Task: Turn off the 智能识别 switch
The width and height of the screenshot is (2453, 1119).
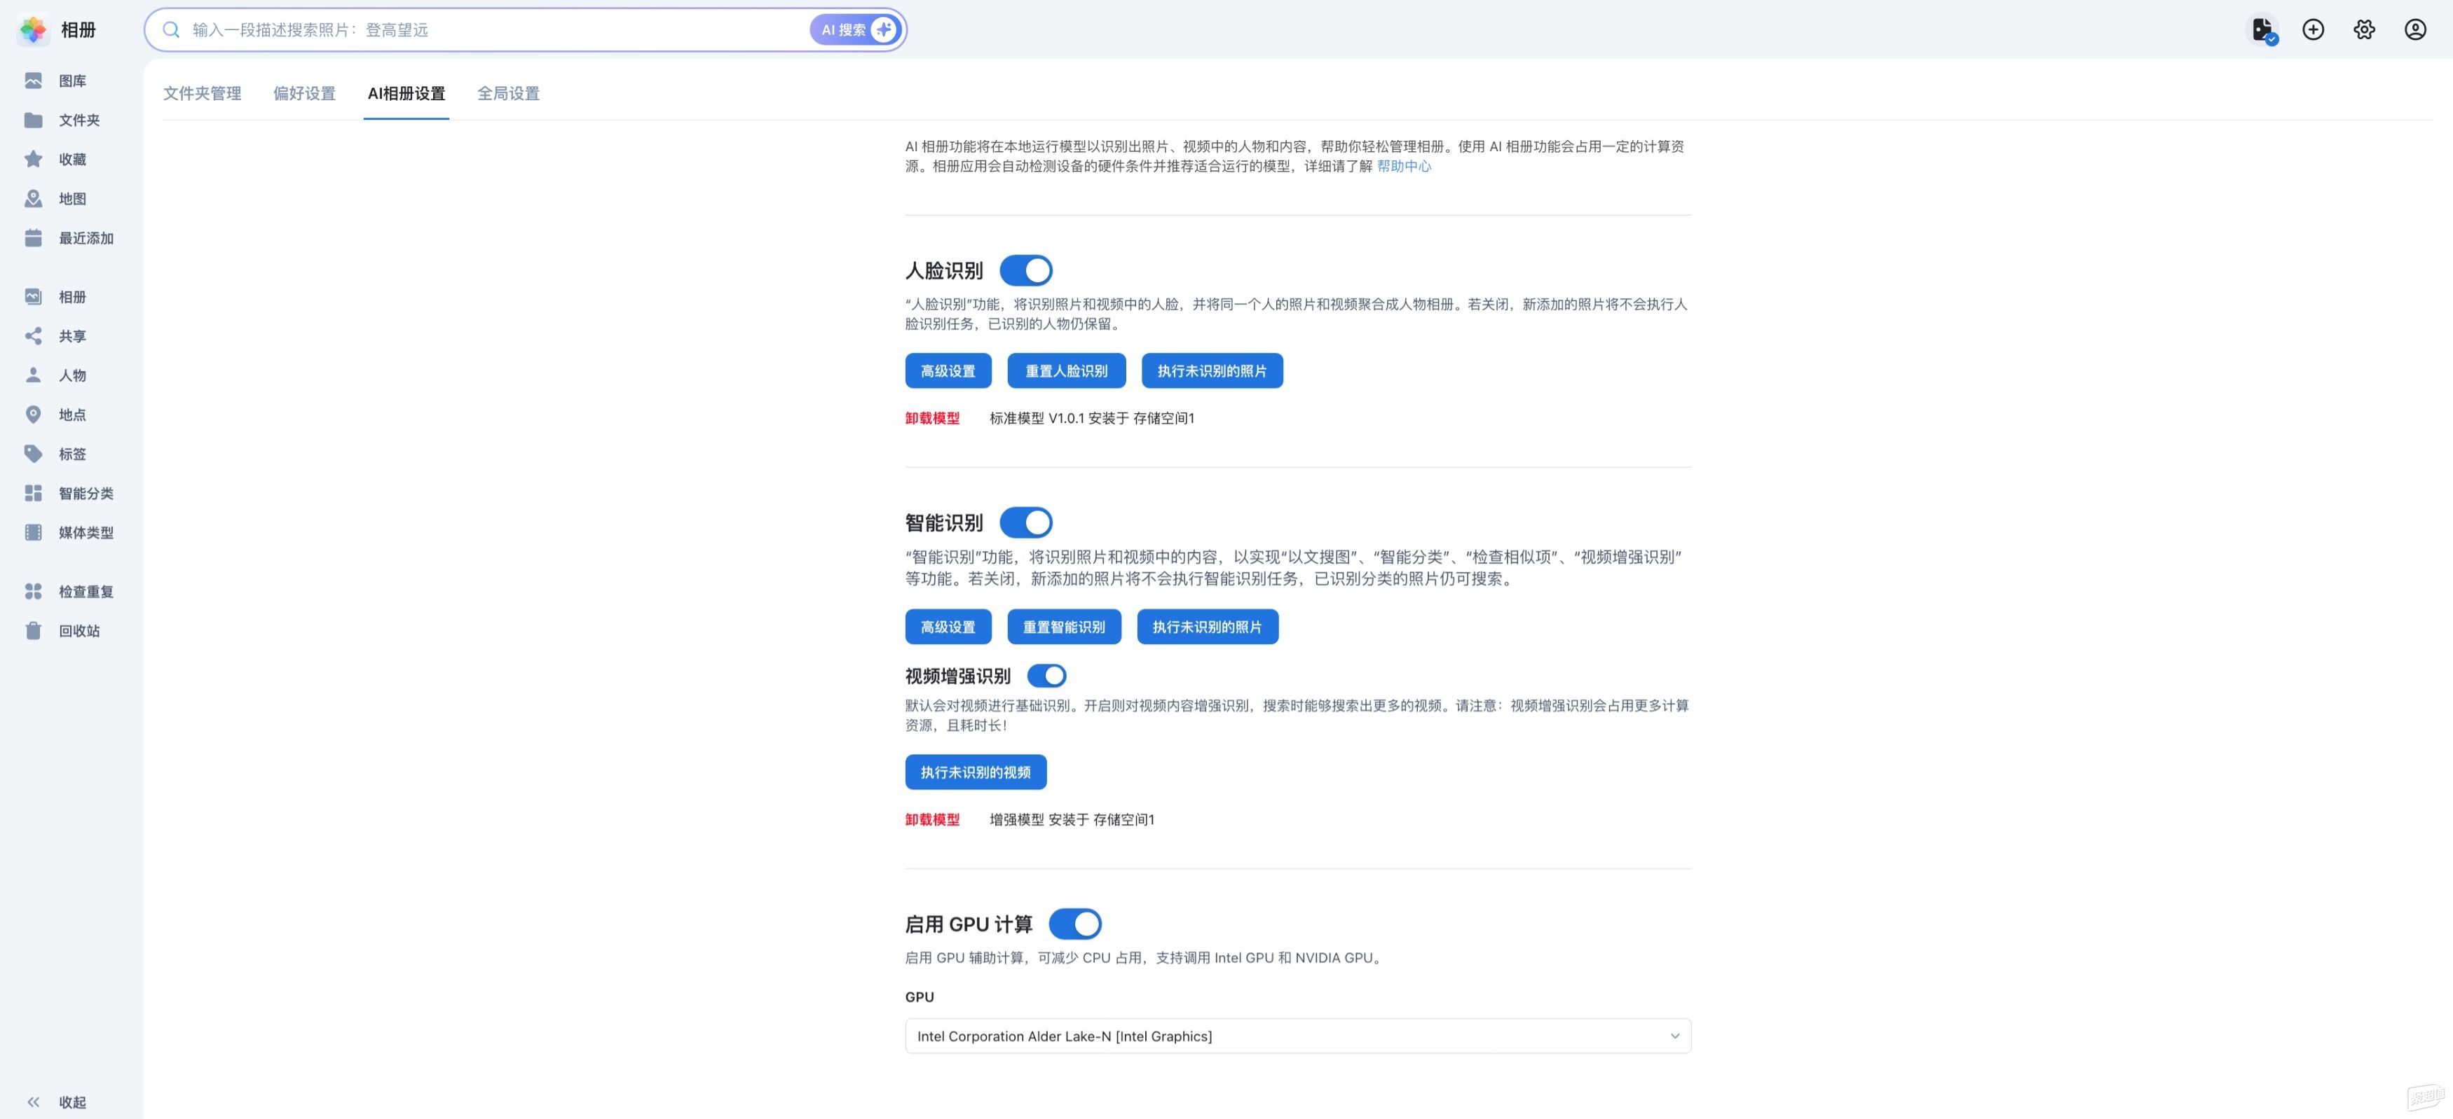Action: point(1025,522)
